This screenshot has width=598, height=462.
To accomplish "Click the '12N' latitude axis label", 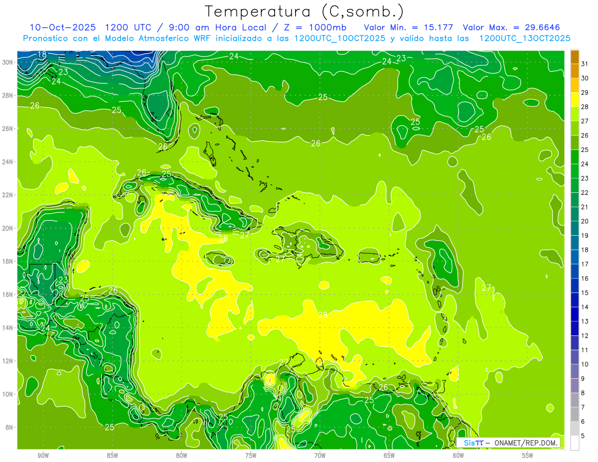I will tap(8, 361).
